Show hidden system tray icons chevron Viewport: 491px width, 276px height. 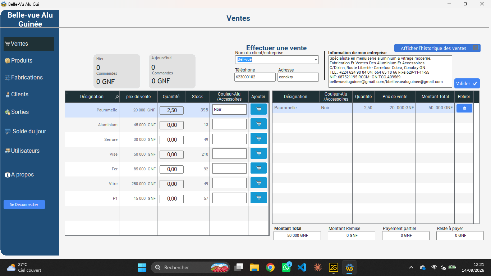[x=411, y=267]
